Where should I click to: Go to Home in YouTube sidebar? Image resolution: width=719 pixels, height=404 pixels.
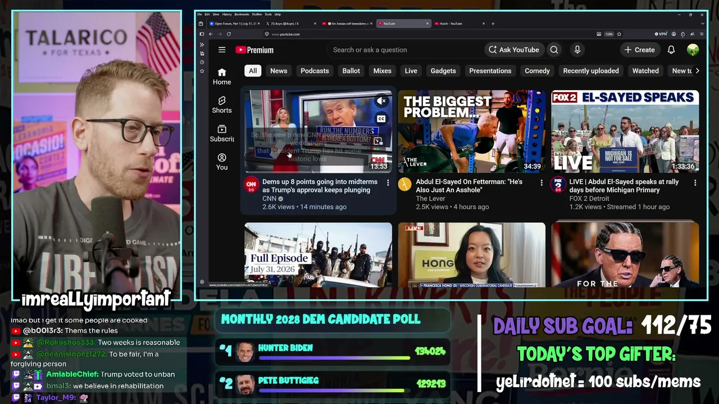pyautogui.click(x=222, y=76)
